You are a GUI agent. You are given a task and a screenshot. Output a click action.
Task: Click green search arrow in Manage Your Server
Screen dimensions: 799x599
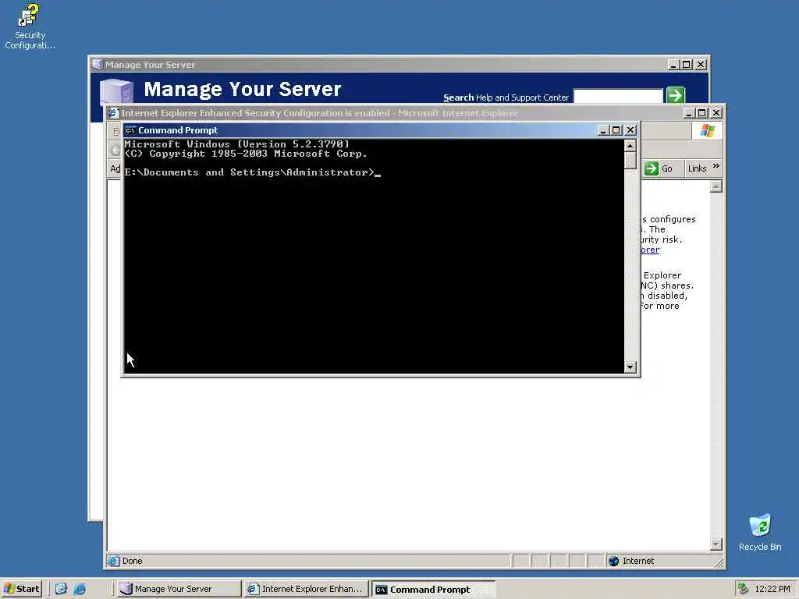click(676, 95)
